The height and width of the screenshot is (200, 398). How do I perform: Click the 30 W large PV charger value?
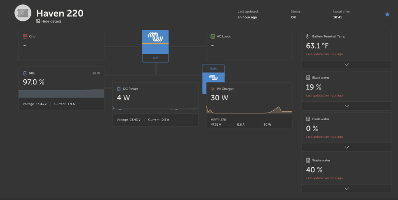[x=219, y=98]
